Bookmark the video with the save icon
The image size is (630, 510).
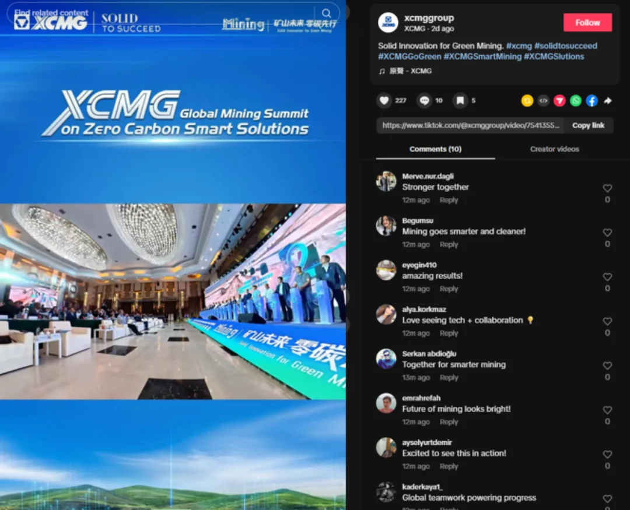coord(460,100)
